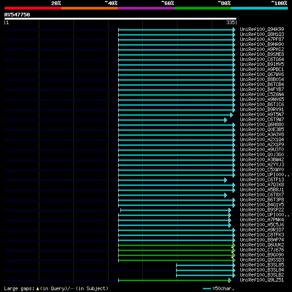Open hit UniRef100_B9HA90
This screenshot has width=292, height=292.
[262, 44]
